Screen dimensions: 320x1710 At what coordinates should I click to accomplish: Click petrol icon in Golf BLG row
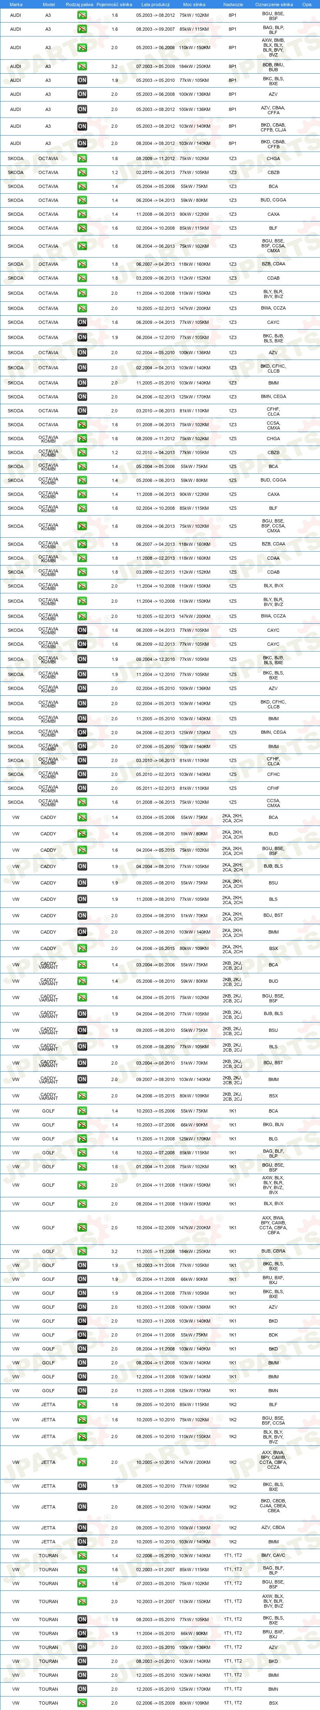click(82, 1138)
